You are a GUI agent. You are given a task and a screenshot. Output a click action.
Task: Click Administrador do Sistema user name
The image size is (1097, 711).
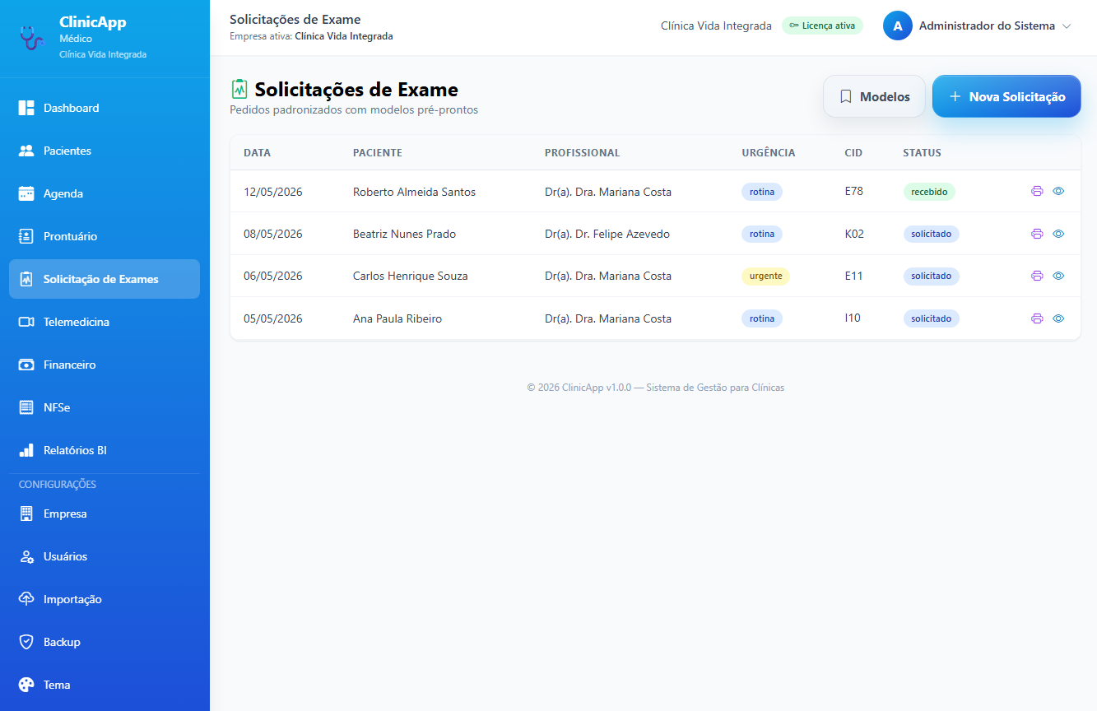(987, 26)
